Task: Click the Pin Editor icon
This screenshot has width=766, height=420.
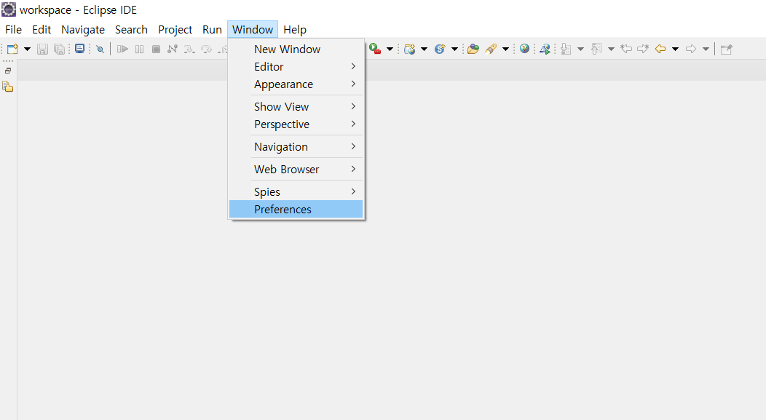Action: point(727,49)
